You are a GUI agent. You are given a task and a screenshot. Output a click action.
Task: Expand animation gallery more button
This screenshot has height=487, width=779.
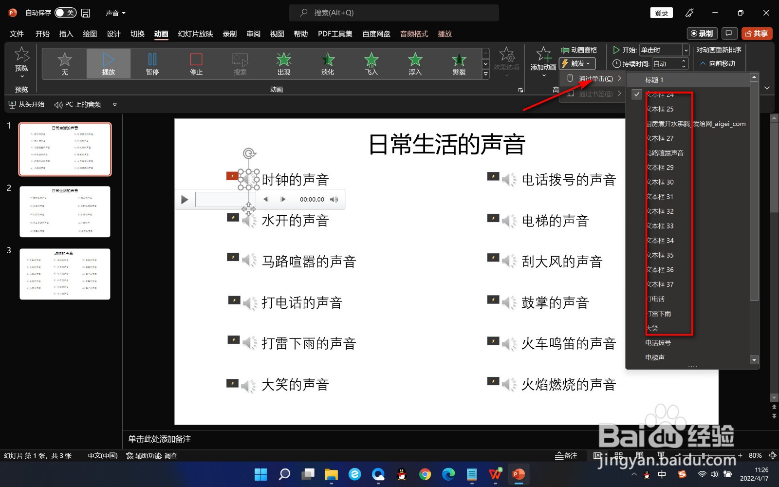pos(485,74)
